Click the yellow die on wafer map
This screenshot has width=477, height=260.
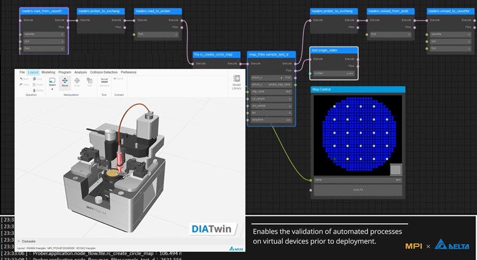tap(348, 159)
